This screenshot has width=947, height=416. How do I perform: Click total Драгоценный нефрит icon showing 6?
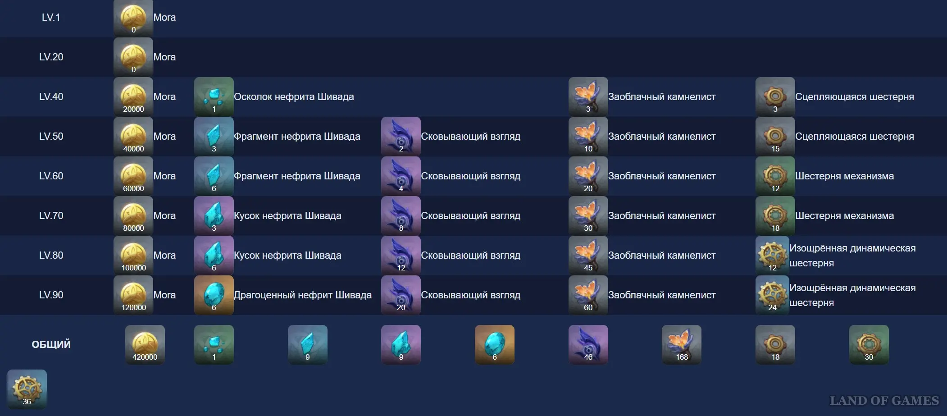tap(495, 345)
